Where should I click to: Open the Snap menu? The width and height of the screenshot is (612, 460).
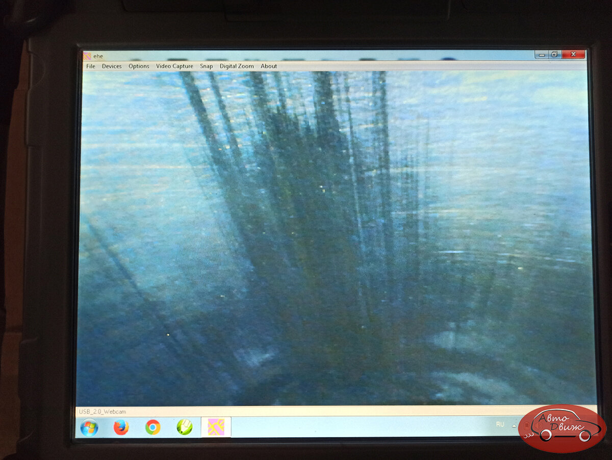click(x=207, y=66)
